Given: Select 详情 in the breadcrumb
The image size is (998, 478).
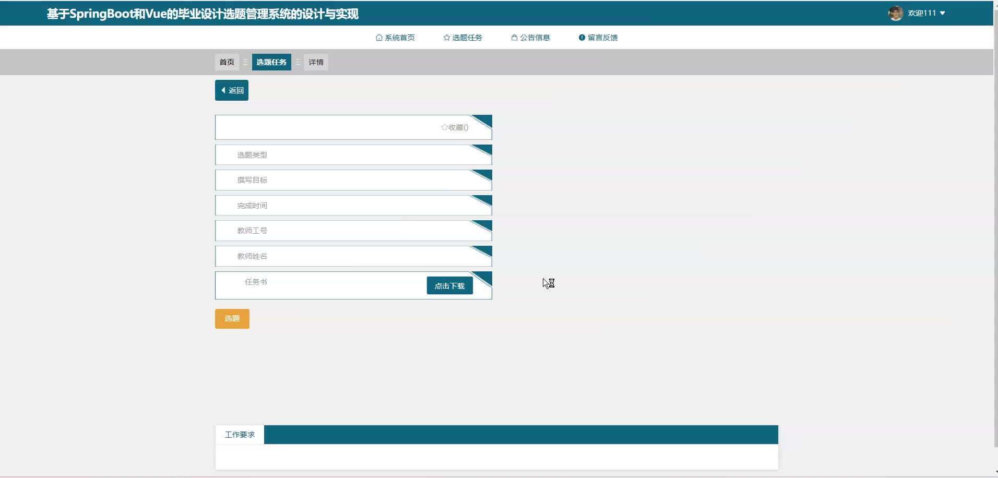Looking at the screenshot, I should (316, 62).
